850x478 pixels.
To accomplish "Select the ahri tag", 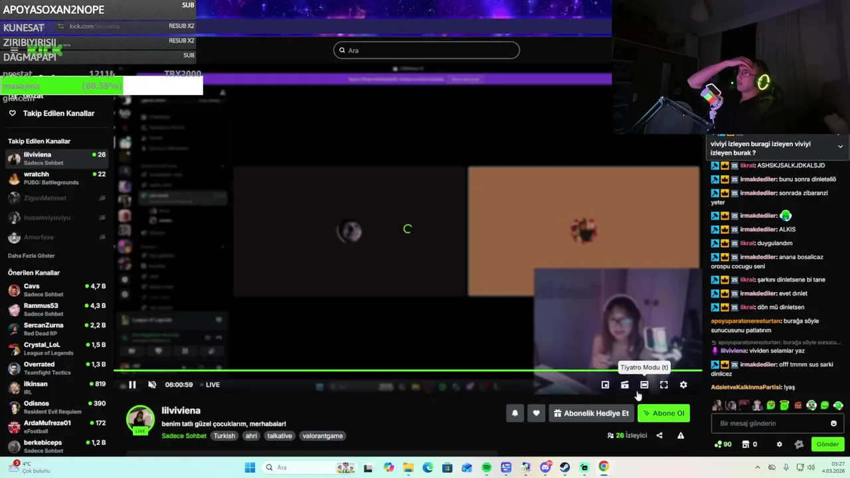I will [251, 436].
